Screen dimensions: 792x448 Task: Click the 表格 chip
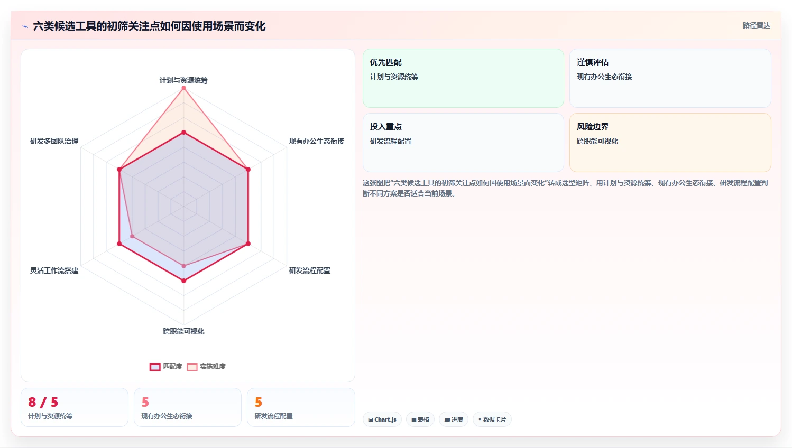tap(420, 419)
